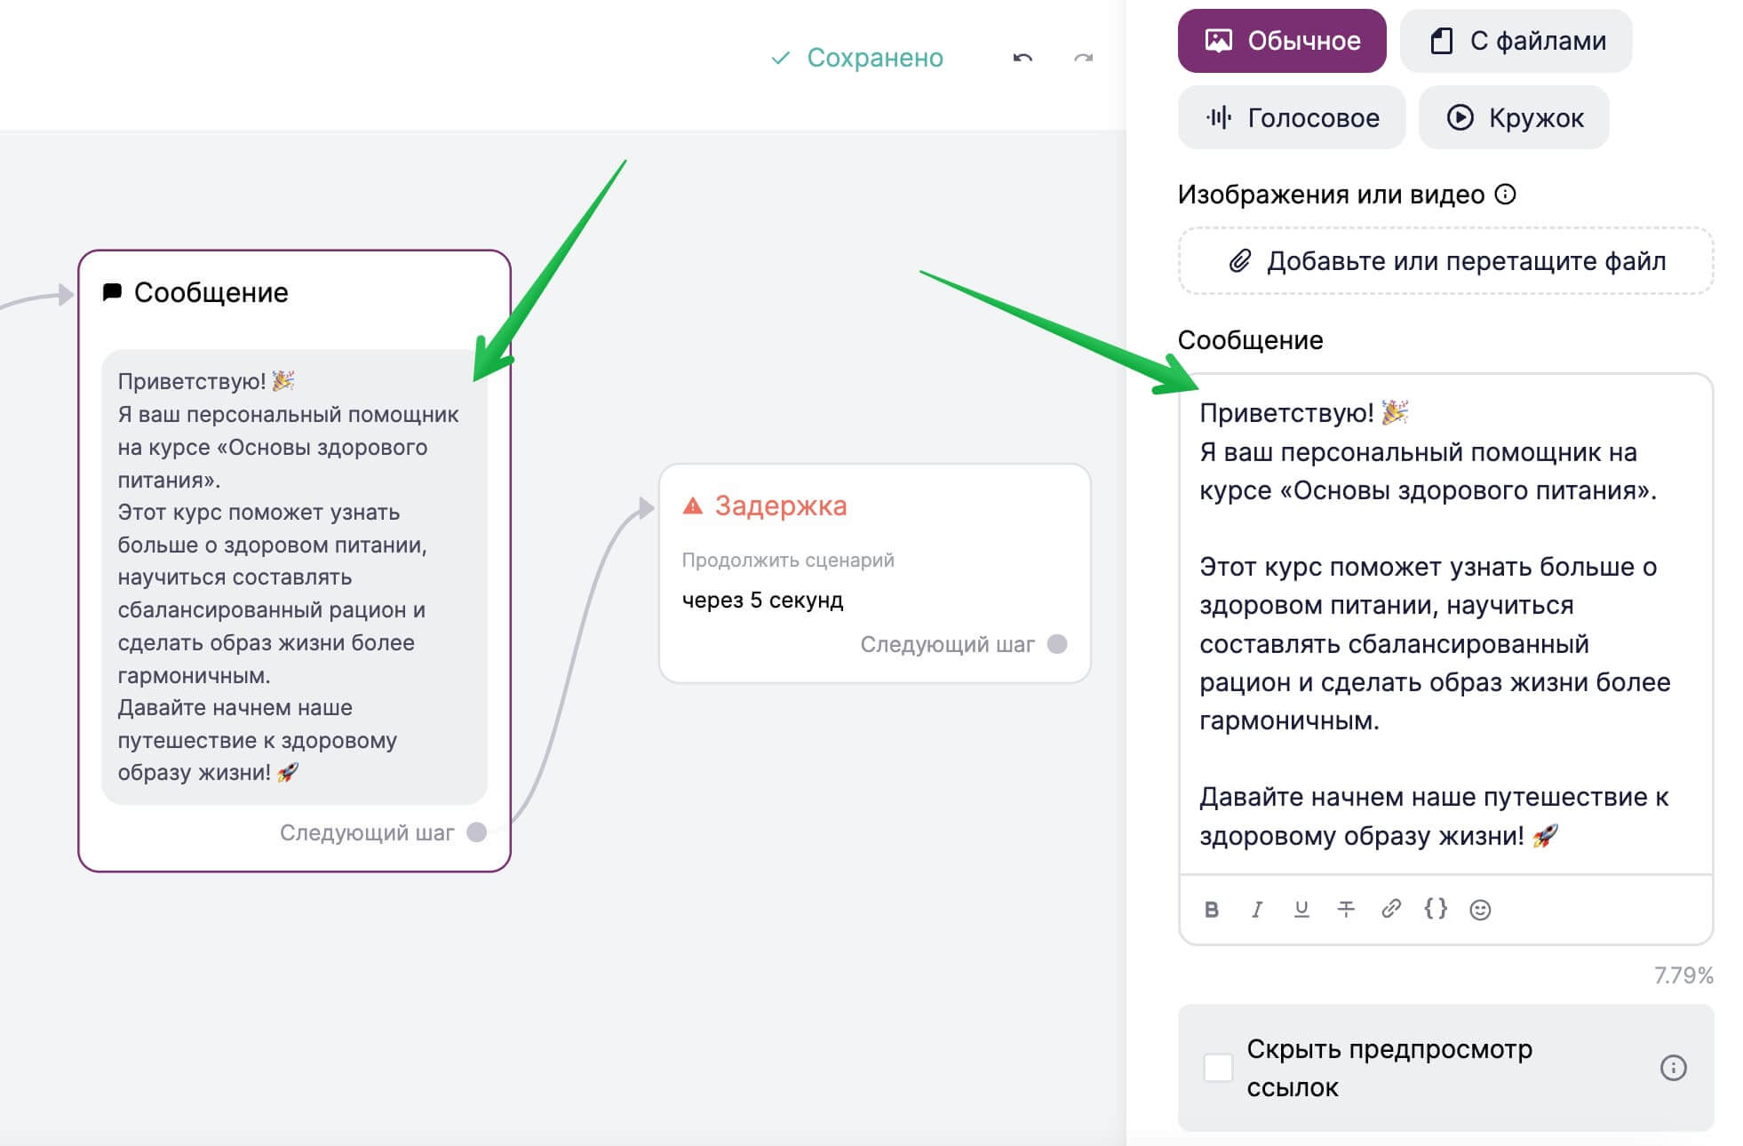Choose the 'Кружок' video message type

[x=1514, y=117]
